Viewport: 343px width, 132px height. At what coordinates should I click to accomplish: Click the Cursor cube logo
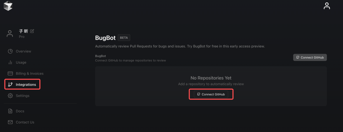[x=8, y=6]
